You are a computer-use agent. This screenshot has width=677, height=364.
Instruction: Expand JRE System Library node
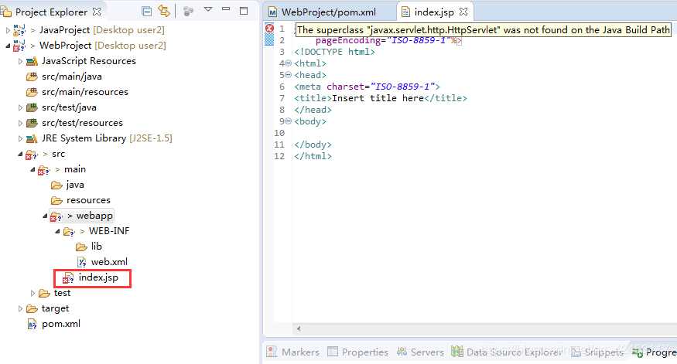(x=20, y=138)
